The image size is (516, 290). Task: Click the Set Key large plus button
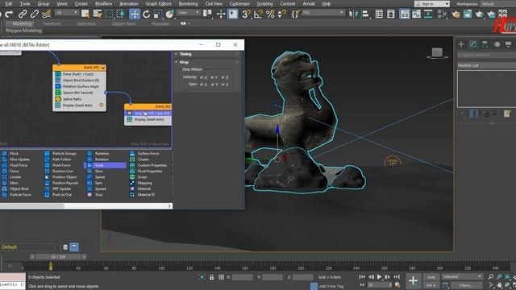(414, 281)
